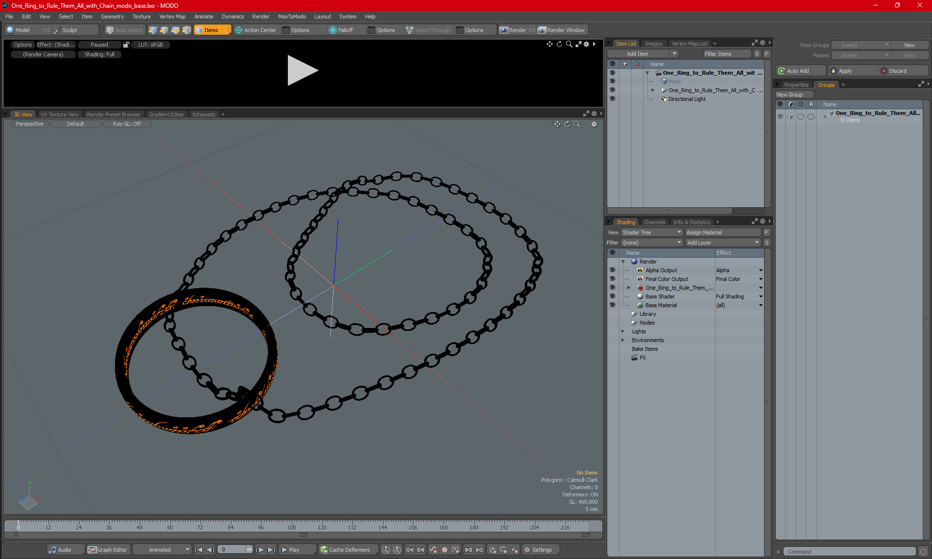The image size is (932, 559).
Task: Start preview render big play button
Action: (x=302, y=70)
